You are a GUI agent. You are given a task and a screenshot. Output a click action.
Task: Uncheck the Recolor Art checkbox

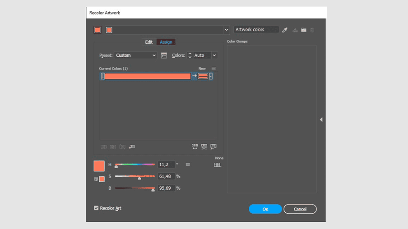pos(96,208)
